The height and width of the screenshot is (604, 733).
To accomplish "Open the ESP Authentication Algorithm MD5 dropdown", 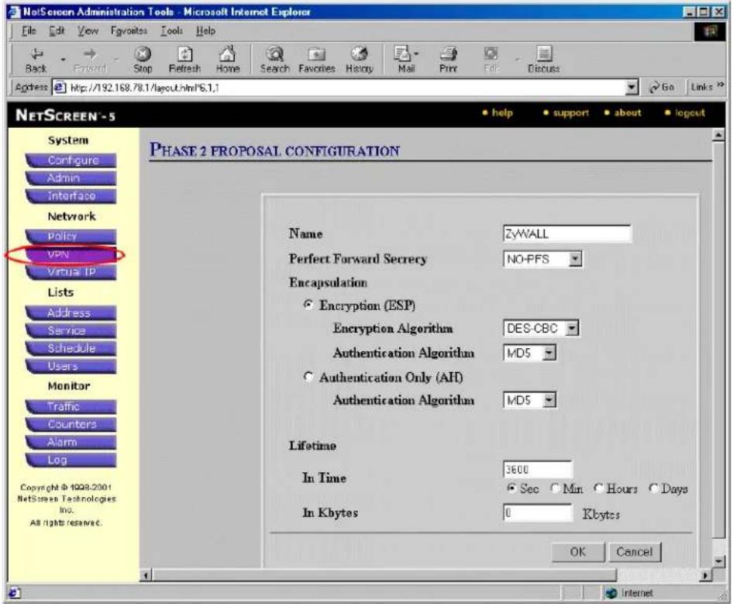I will tap(530, 353).
